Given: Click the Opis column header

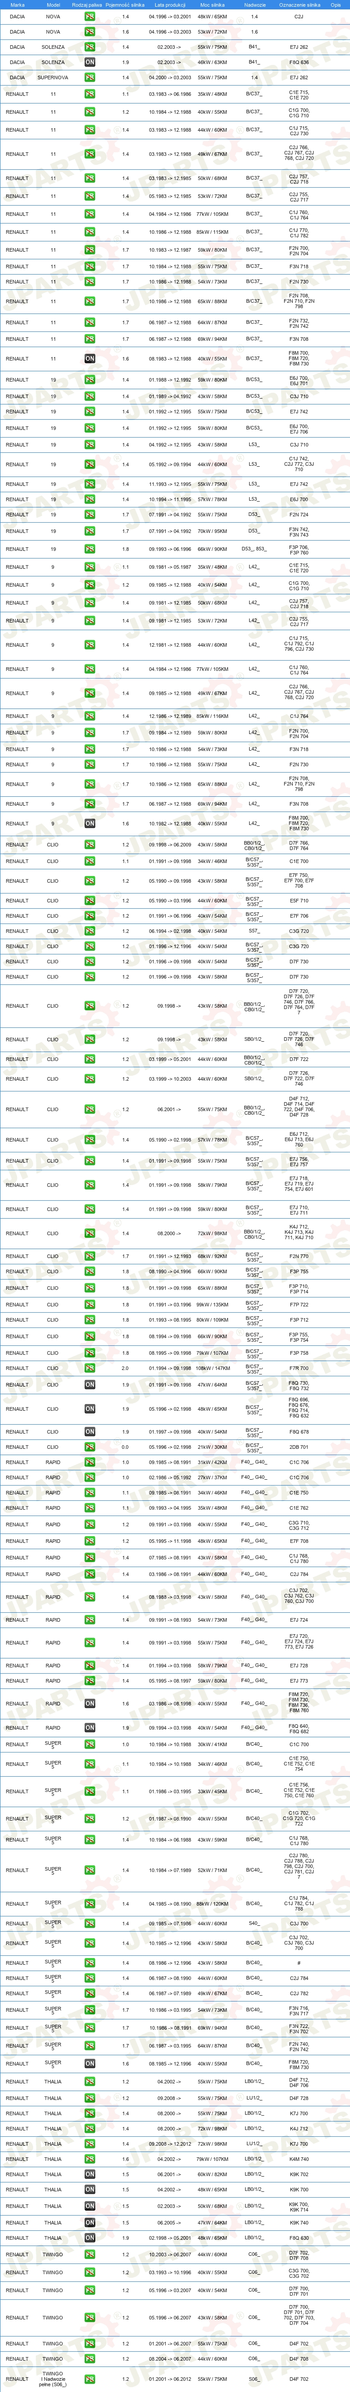Looking at the screenshot, I should pos(335,4).
